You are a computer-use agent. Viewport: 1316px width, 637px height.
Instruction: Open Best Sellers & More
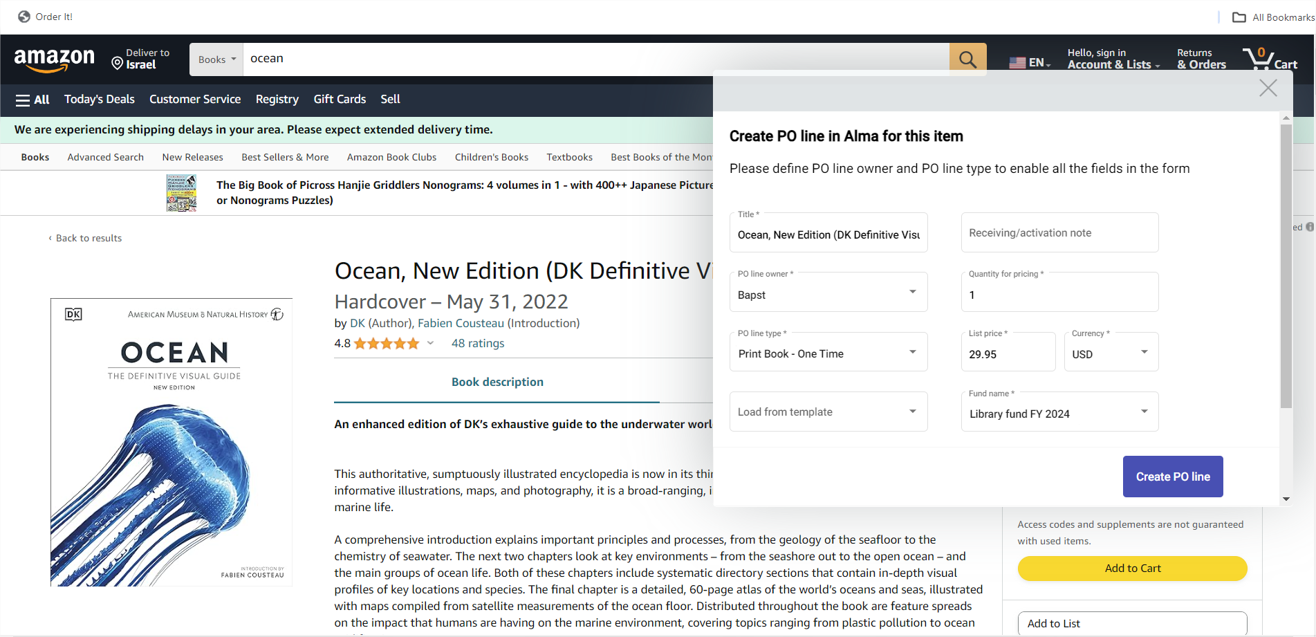tap(285, 158)
